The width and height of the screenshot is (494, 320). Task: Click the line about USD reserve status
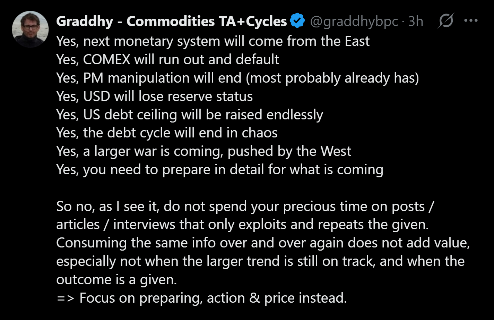pos(154,96)
